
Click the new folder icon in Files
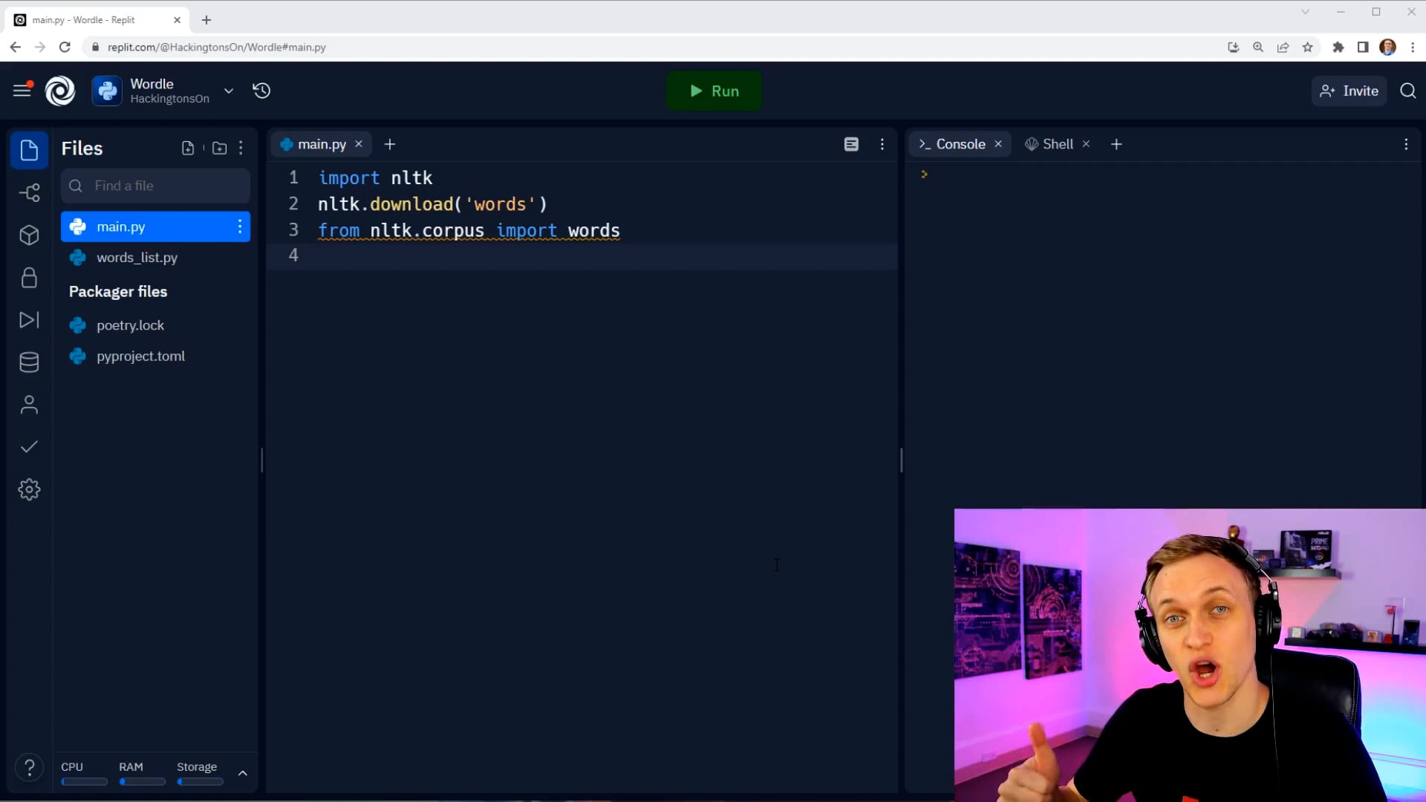(x=219, y=148)
